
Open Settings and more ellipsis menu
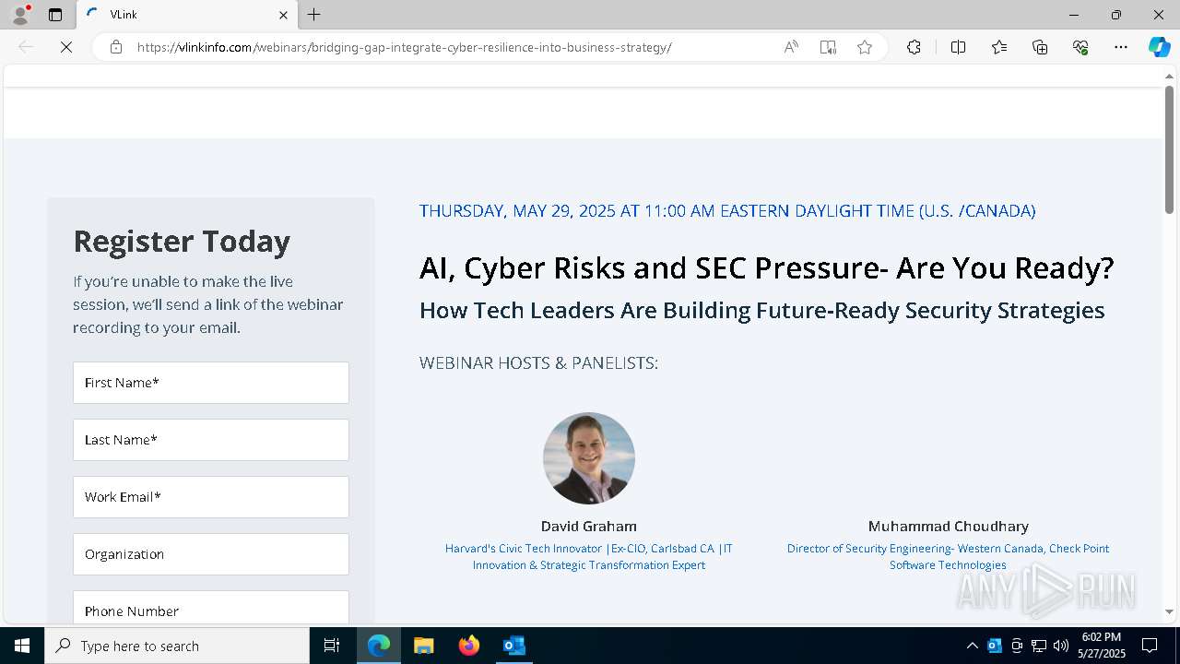(1121, 47)
